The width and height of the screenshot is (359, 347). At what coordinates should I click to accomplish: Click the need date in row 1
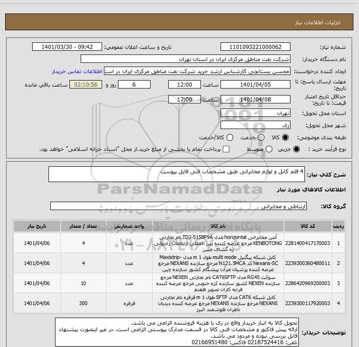tap(37, 243)
